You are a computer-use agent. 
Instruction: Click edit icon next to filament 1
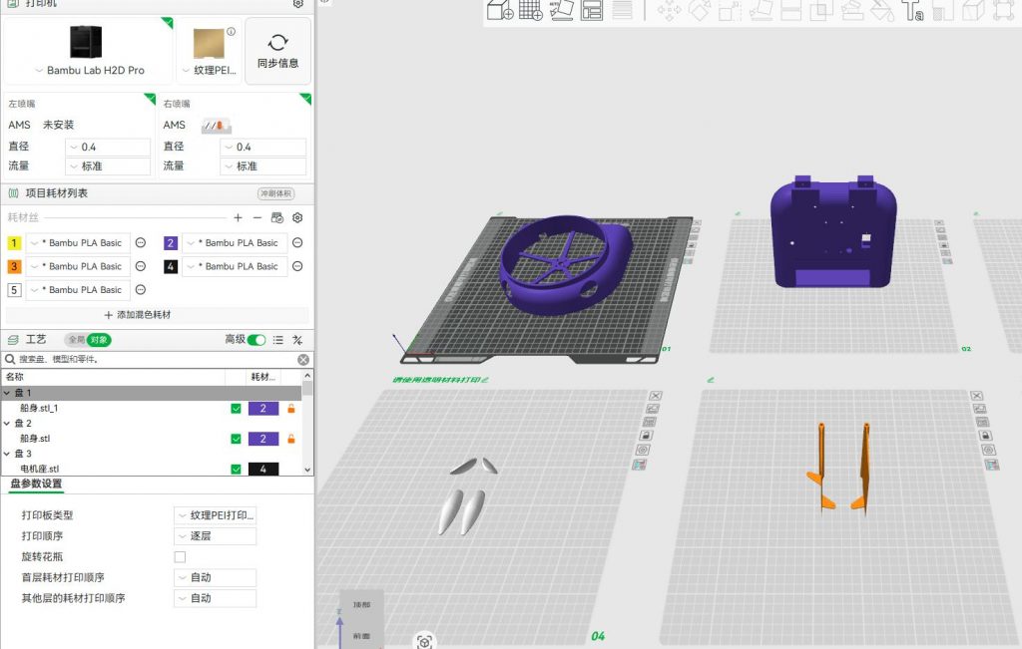140,243
